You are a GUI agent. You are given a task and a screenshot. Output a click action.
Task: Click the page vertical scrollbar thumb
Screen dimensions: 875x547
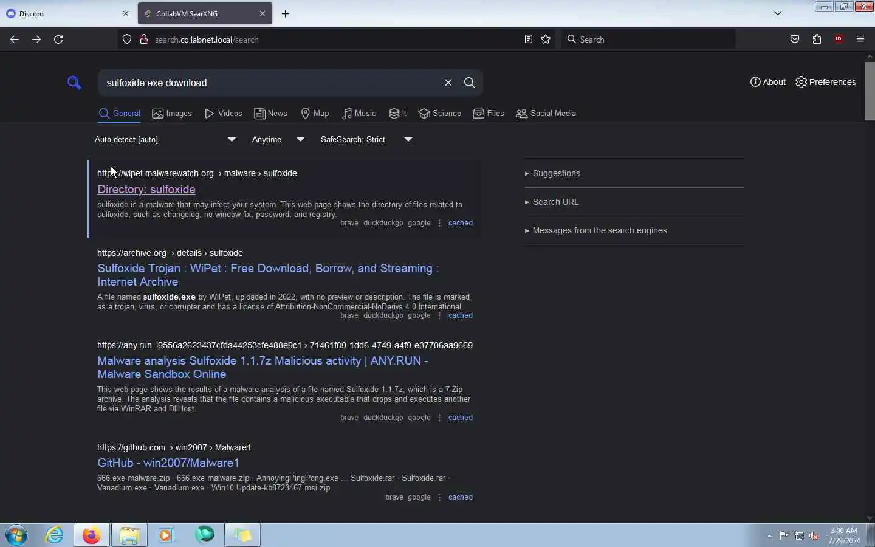coord(870,91)
